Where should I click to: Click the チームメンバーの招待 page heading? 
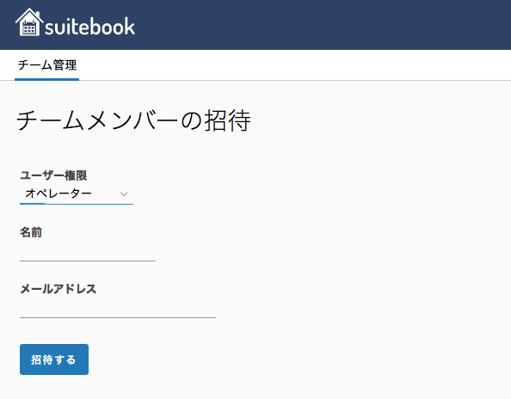tap(133, 120)
